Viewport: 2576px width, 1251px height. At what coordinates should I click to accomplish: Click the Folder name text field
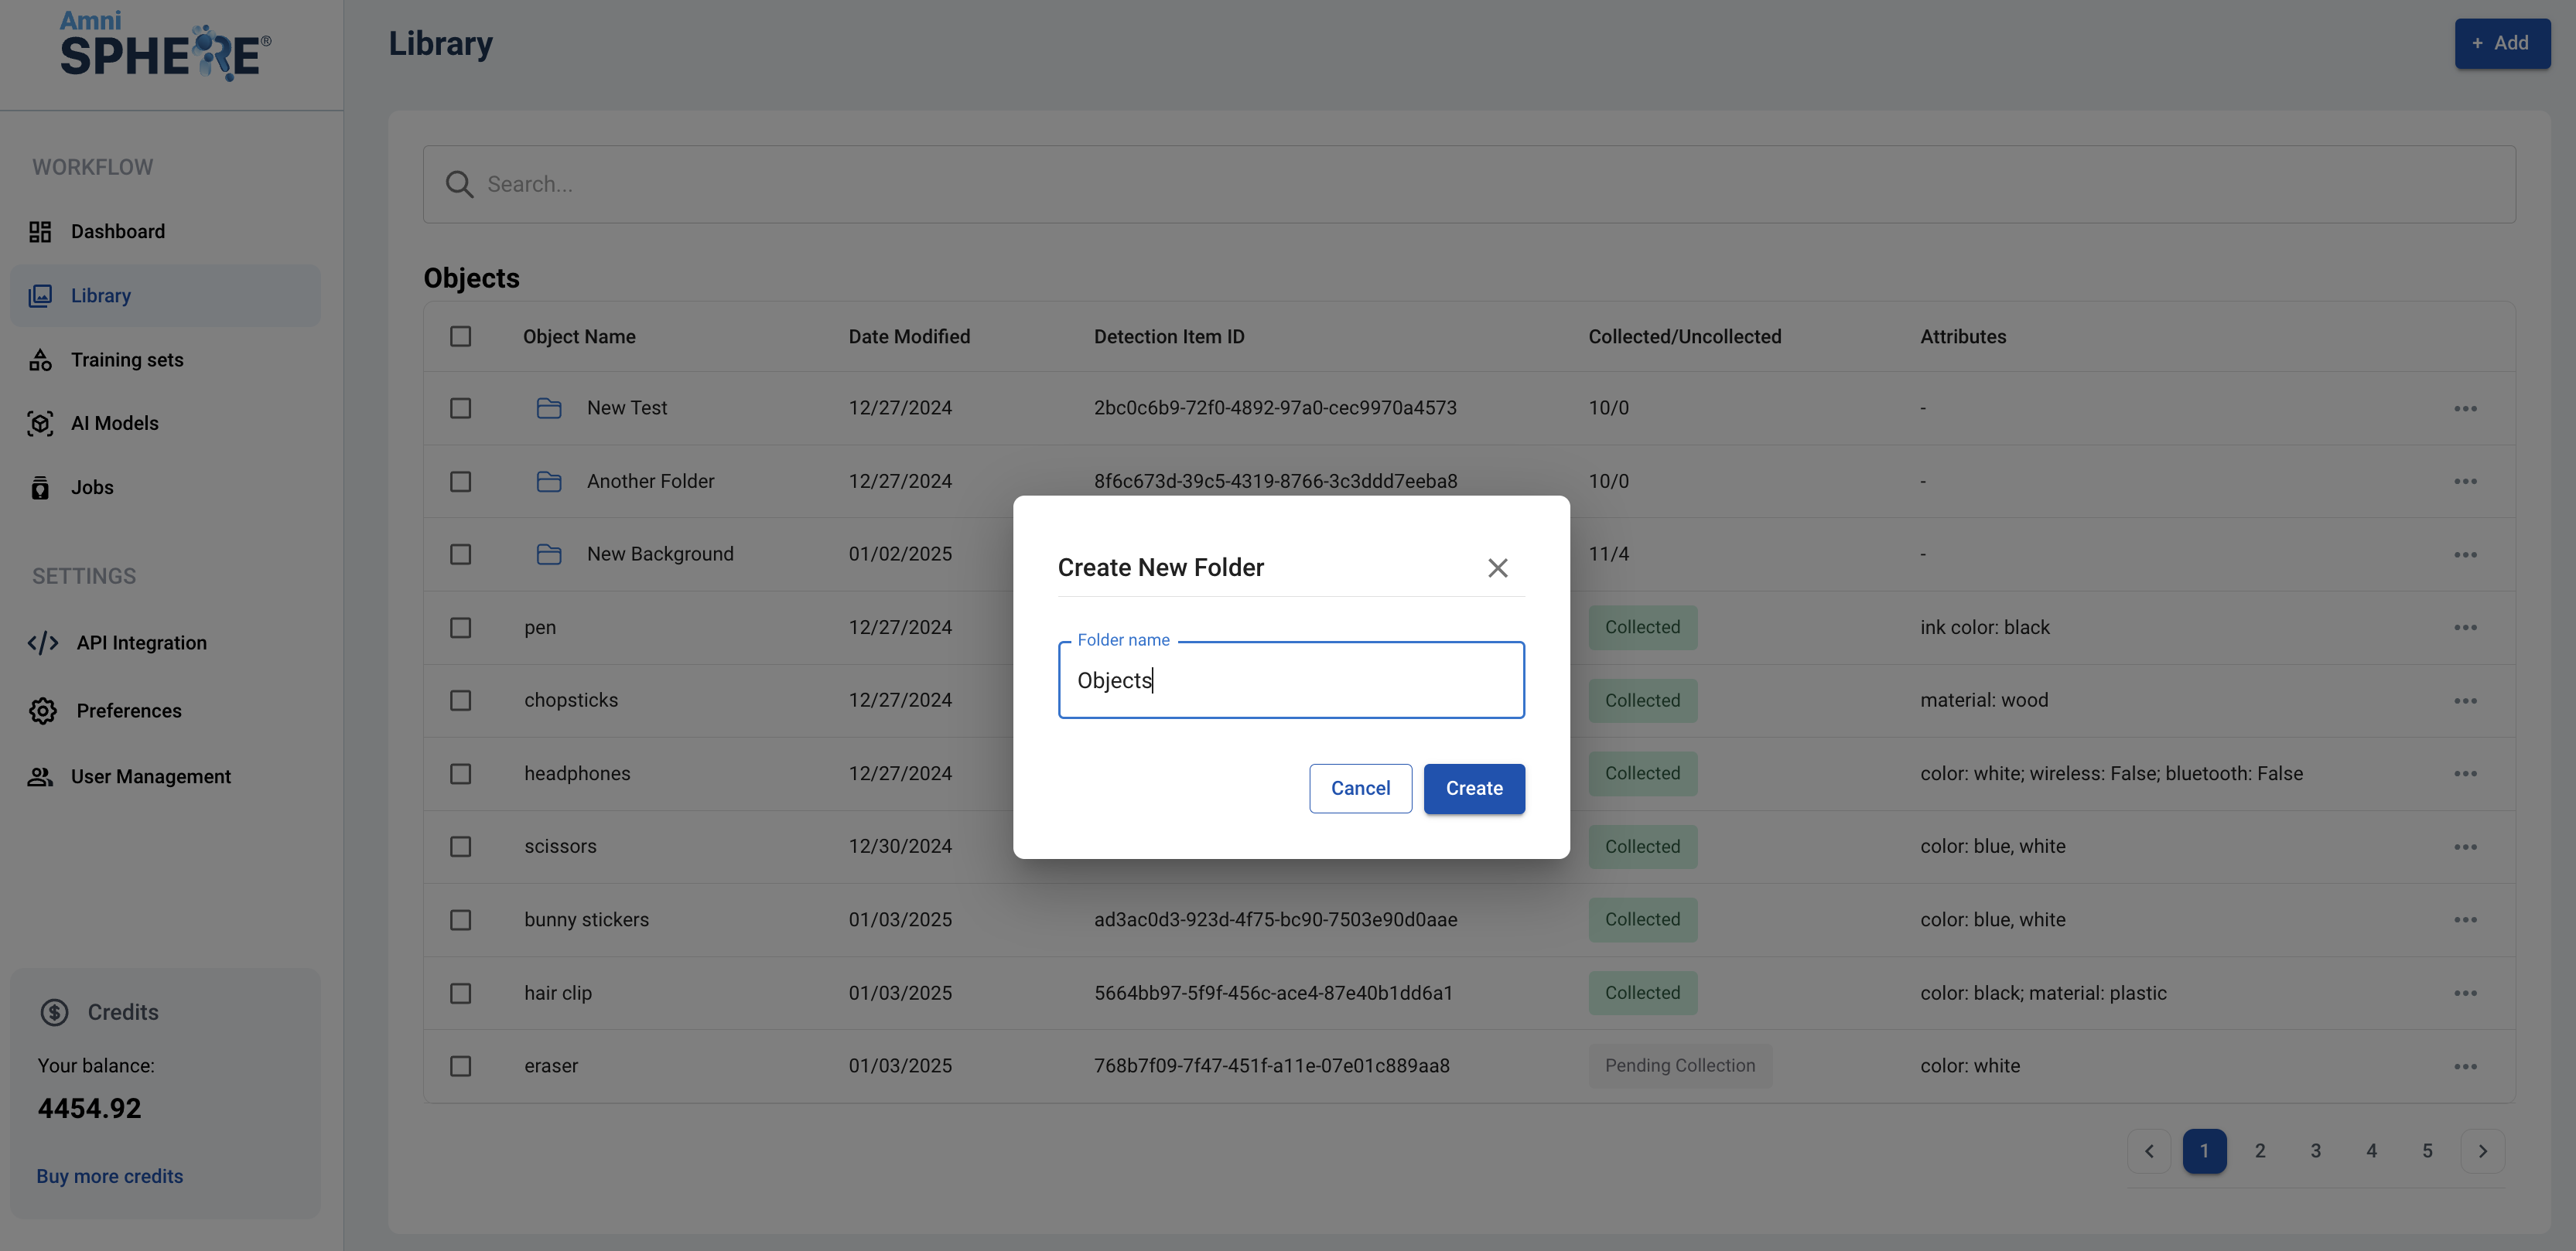(1290, 680)
